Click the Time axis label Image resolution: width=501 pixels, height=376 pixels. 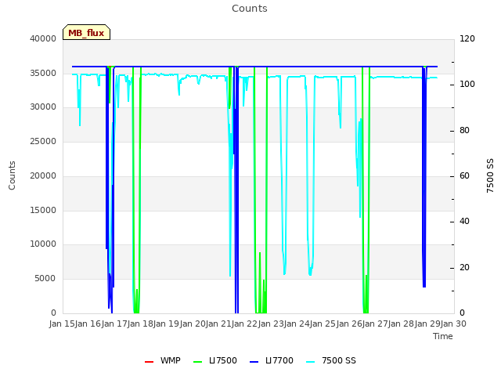(x=443, y=336)
